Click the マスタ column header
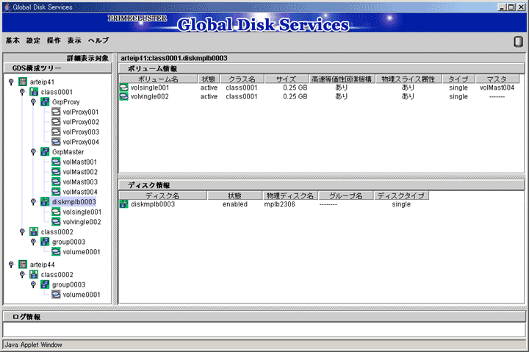Image resolution: width=529 pixels, height=352 pixels. coord(497,79)
